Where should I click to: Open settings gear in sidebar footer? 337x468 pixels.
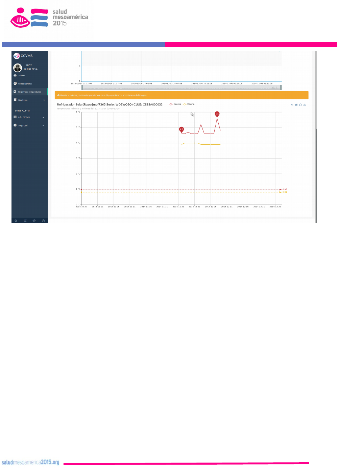(x=16, y=221)
